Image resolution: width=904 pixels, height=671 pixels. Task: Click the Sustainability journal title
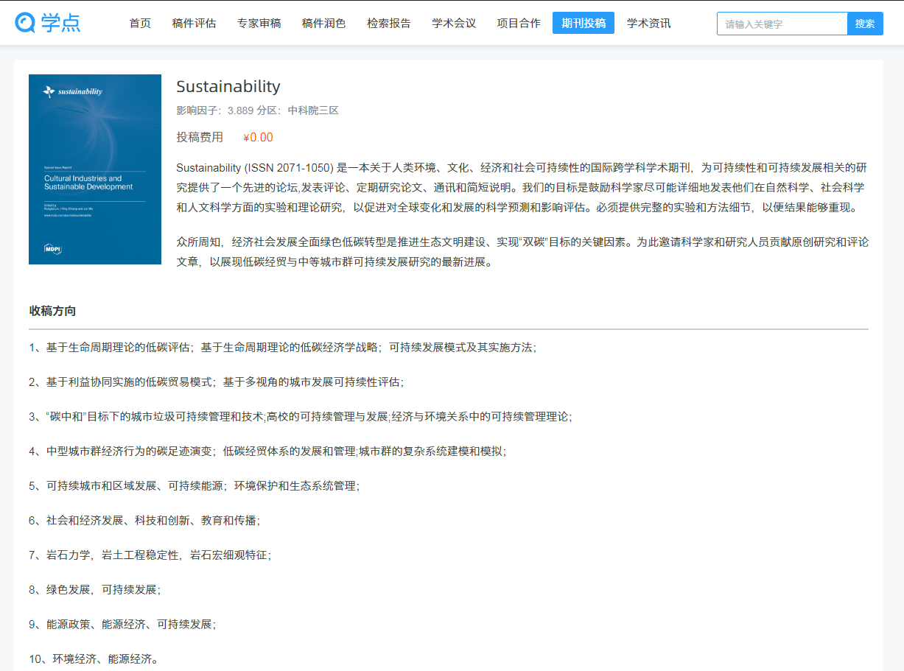tap(228, 86)
